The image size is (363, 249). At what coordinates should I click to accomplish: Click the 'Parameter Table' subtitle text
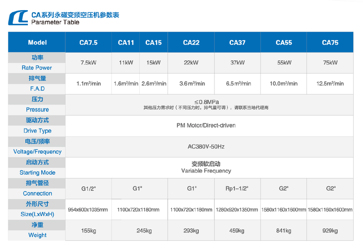(x=55, y=22)
